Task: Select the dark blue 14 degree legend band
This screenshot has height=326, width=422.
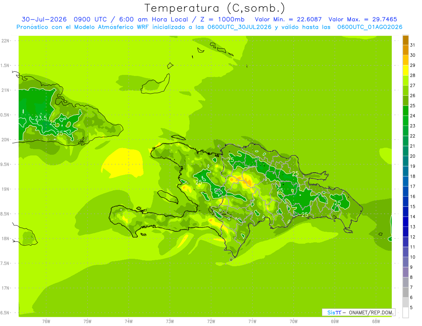Action: pyautogui.click(x=405, y=212)
